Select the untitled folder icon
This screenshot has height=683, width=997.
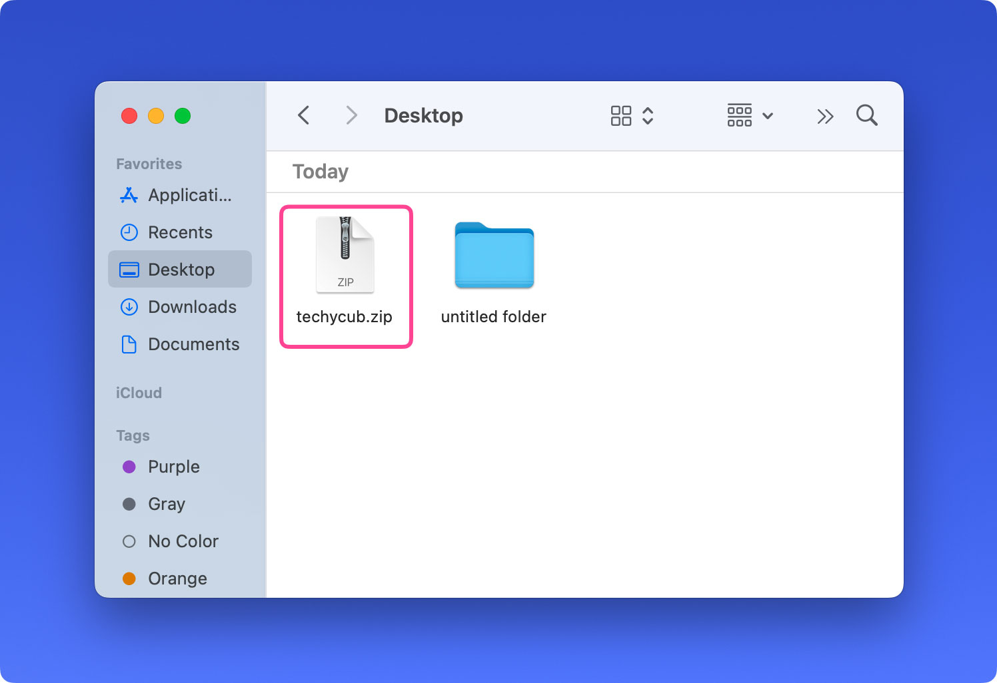494,256
